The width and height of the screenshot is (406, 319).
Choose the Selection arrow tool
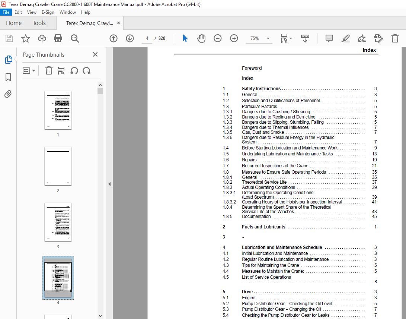tap(185, 38)
